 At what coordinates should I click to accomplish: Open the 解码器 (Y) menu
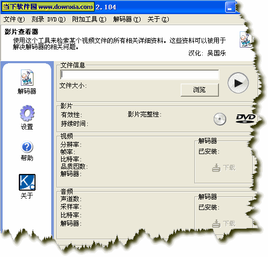pos(127,19)
